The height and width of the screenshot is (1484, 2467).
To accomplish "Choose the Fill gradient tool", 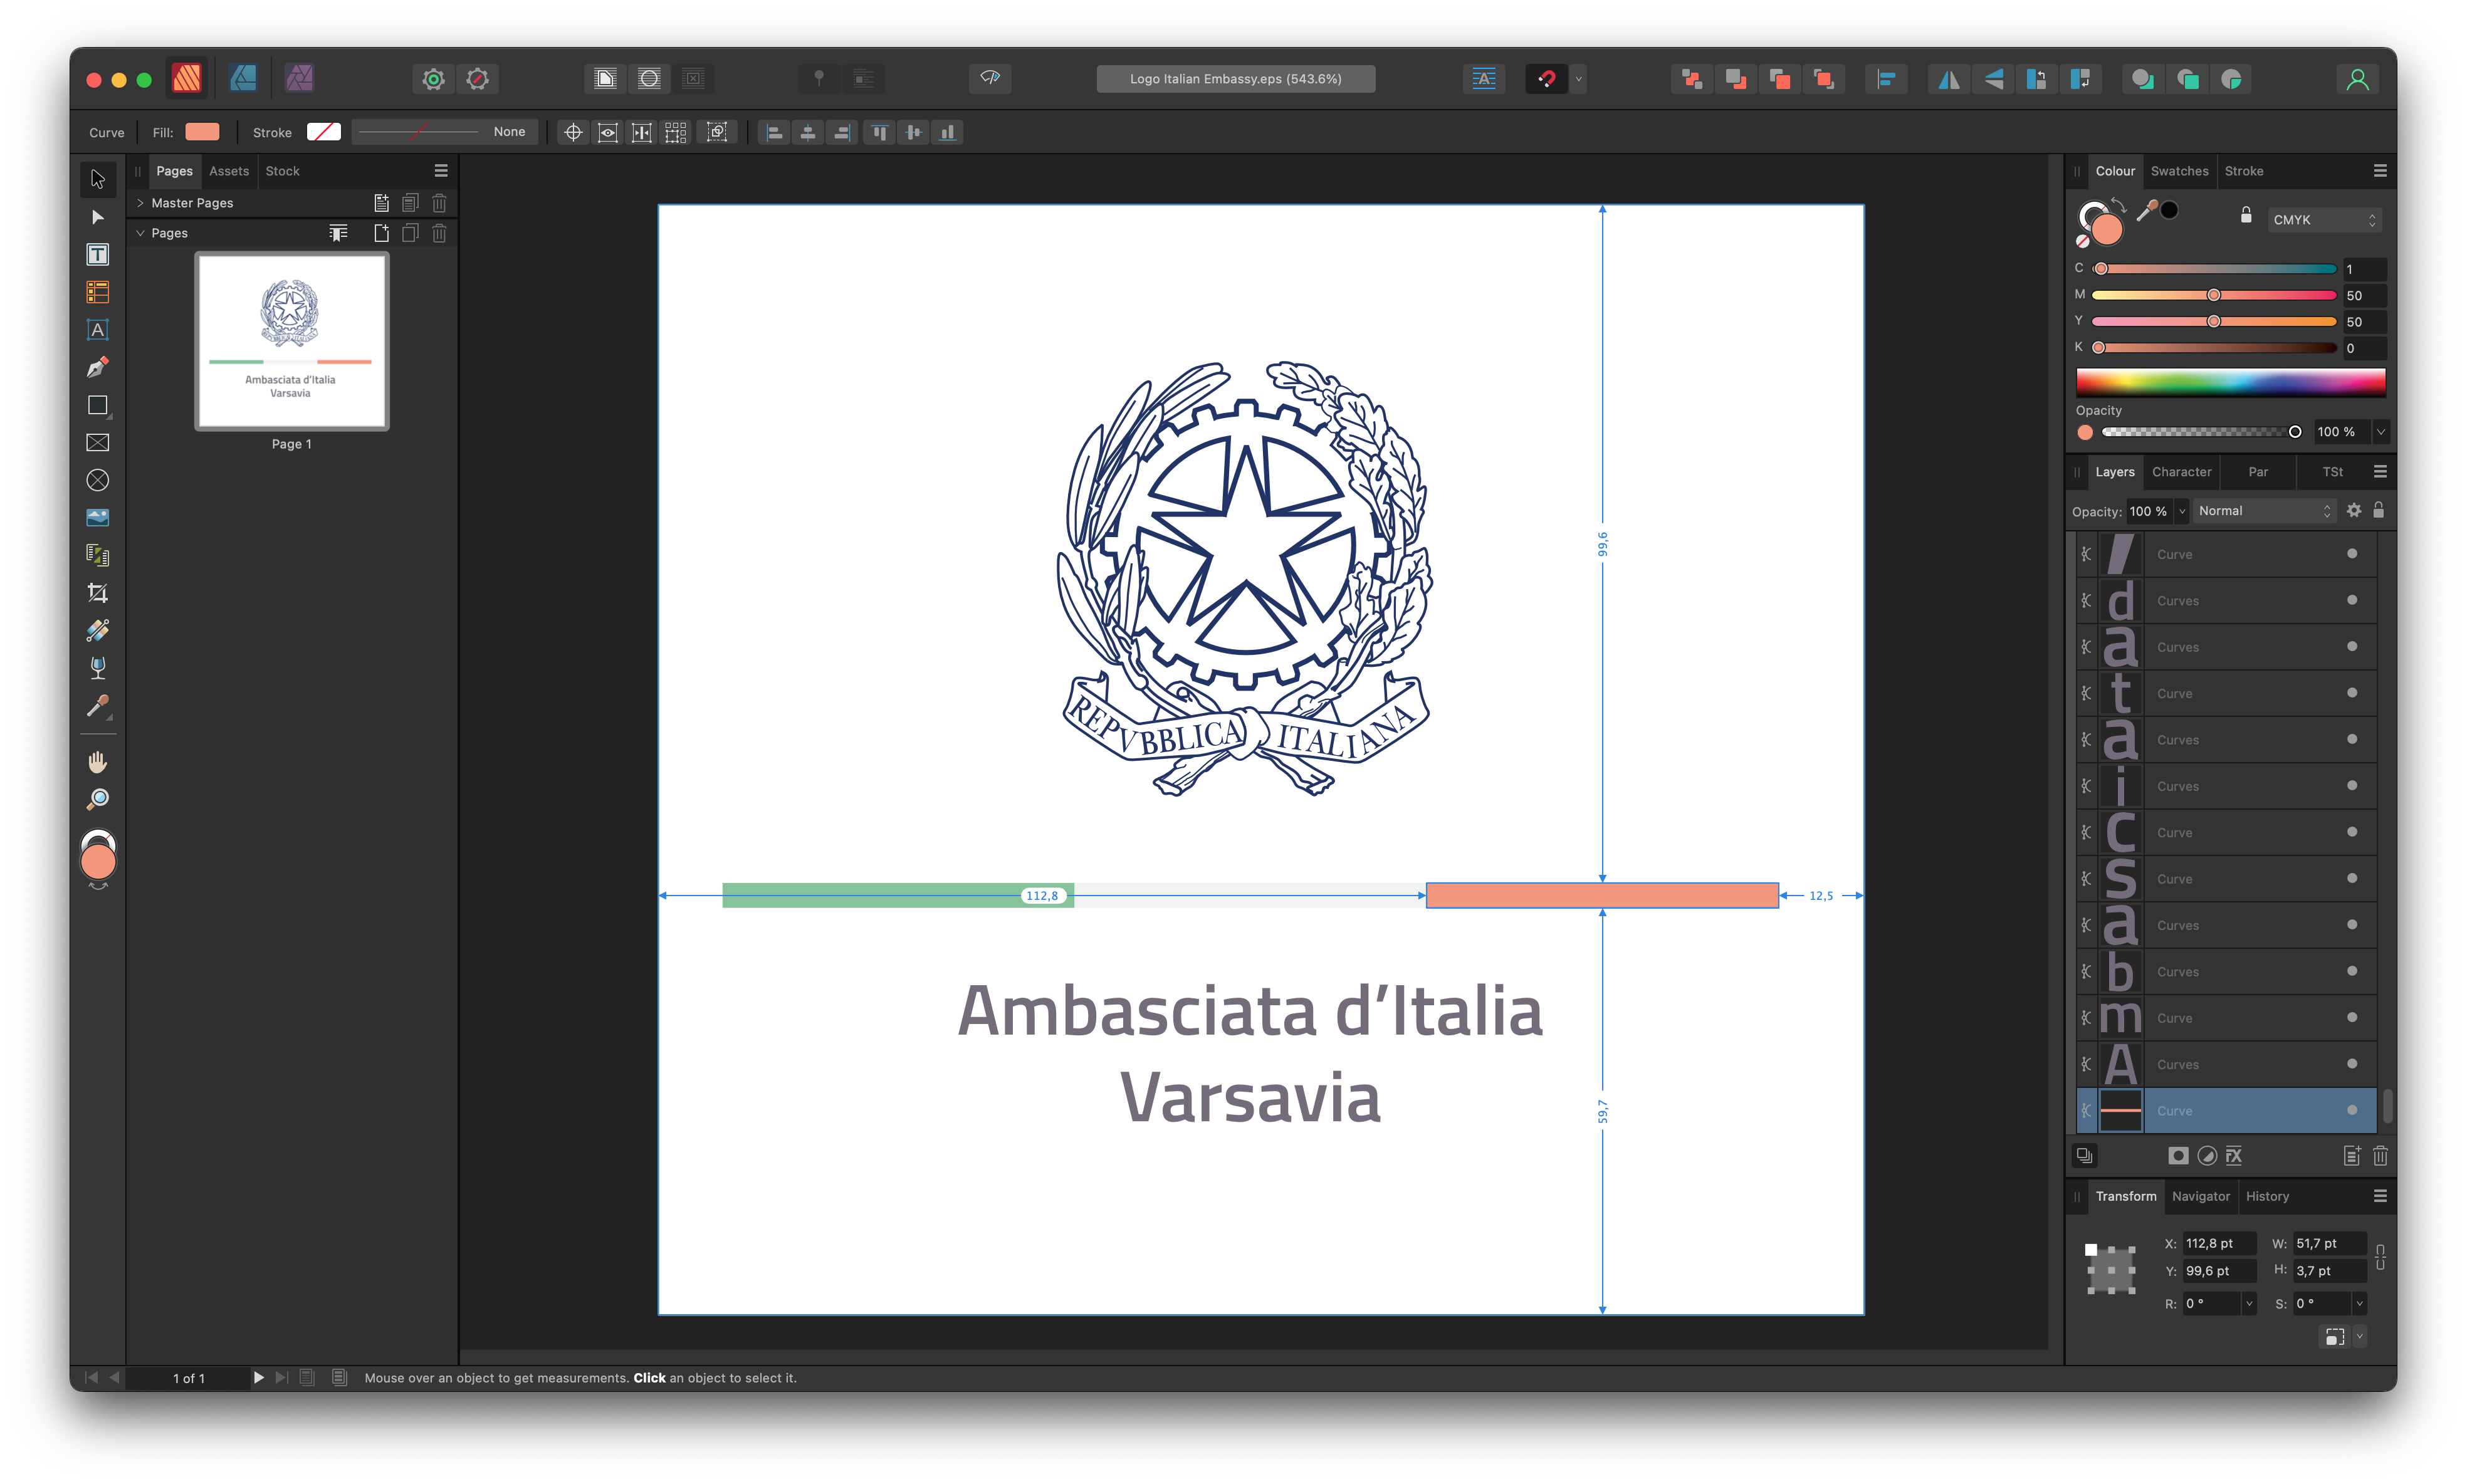I will pyautogui.click(x=97, y=630).
